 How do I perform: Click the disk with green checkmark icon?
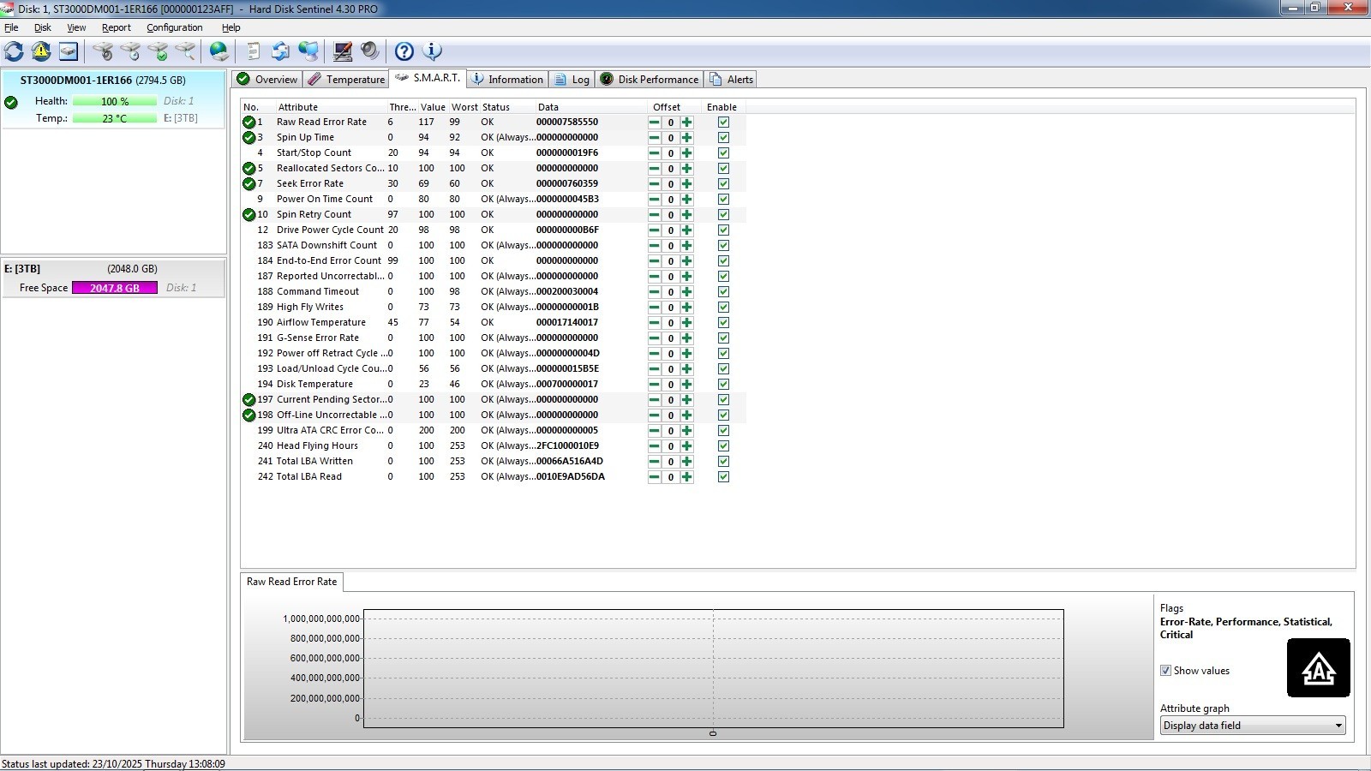point(158,51)
